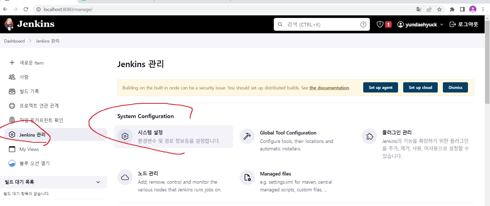Screen dimensions: 490x206
Task: Click the gear icon beside Jenkins 관리
Action: [12, 135]
